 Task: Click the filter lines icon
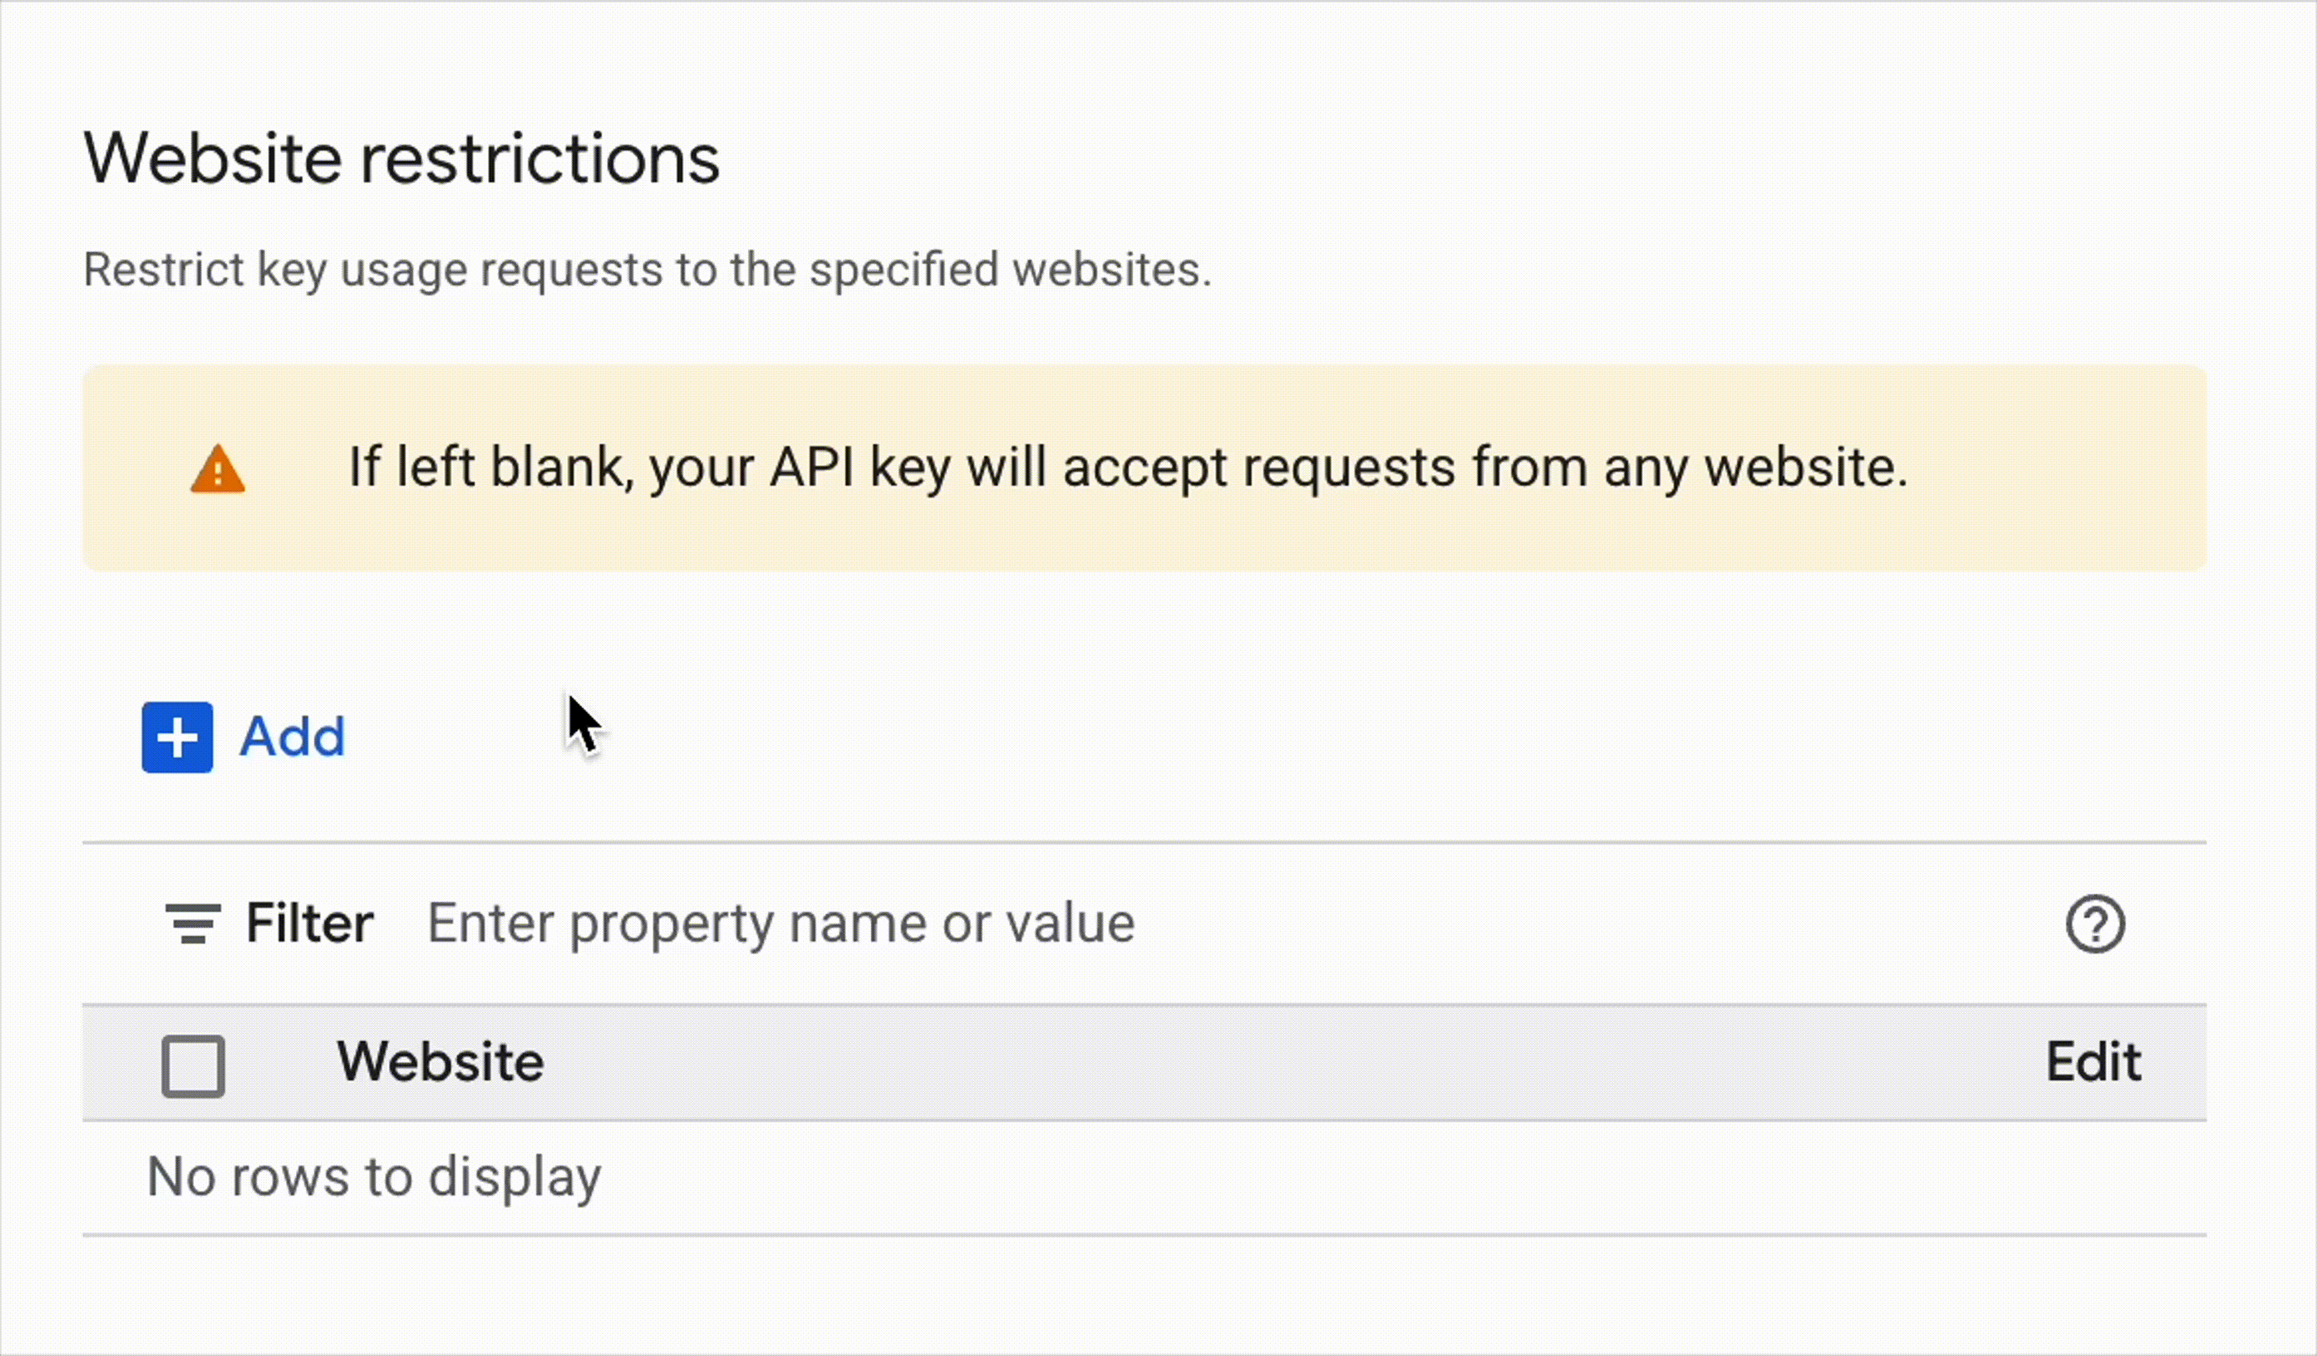click(x=192, y=923)
